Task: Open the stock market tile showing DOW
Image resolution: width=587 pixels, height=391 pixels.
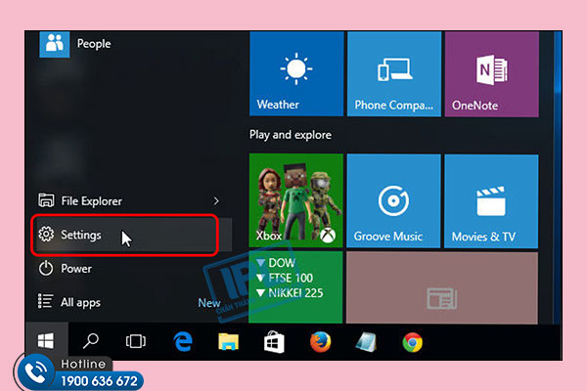Action: click(x=295, y=287)
